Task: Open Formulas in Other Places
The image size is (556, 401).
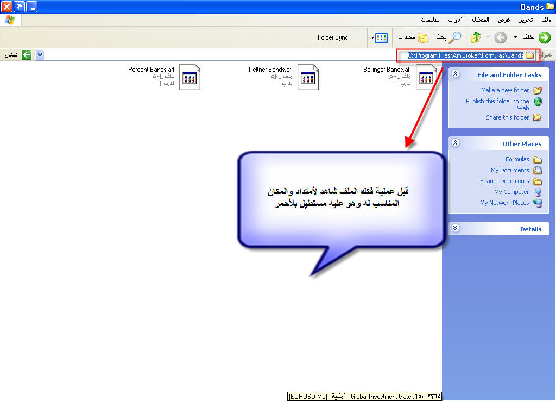Action: (517, 159)
